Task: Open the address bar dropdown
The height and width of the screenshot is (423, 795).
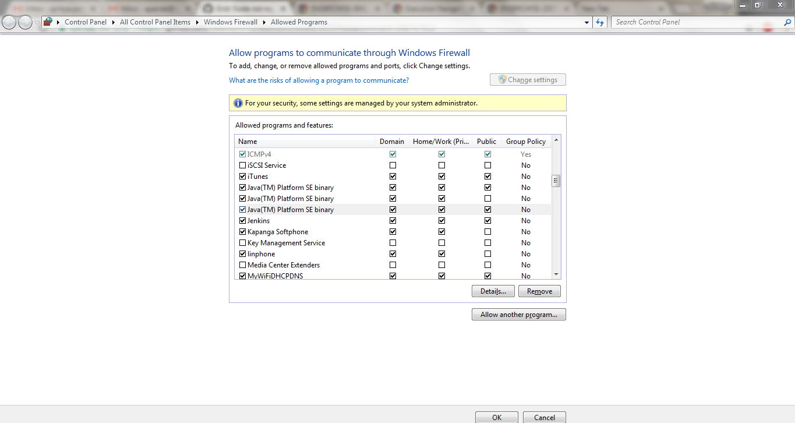Action: [x=586, y=22]
